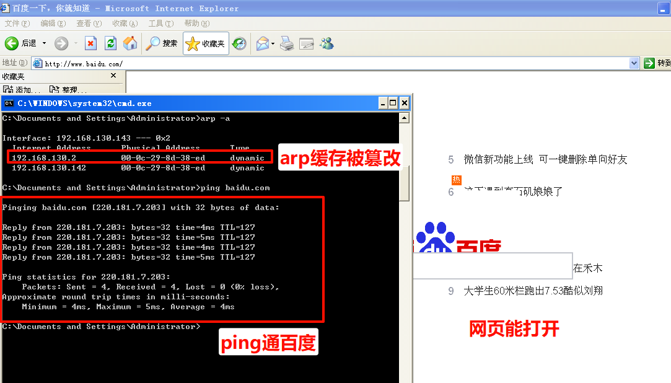Click the Mail envelope icon

(x=262, y=43)
